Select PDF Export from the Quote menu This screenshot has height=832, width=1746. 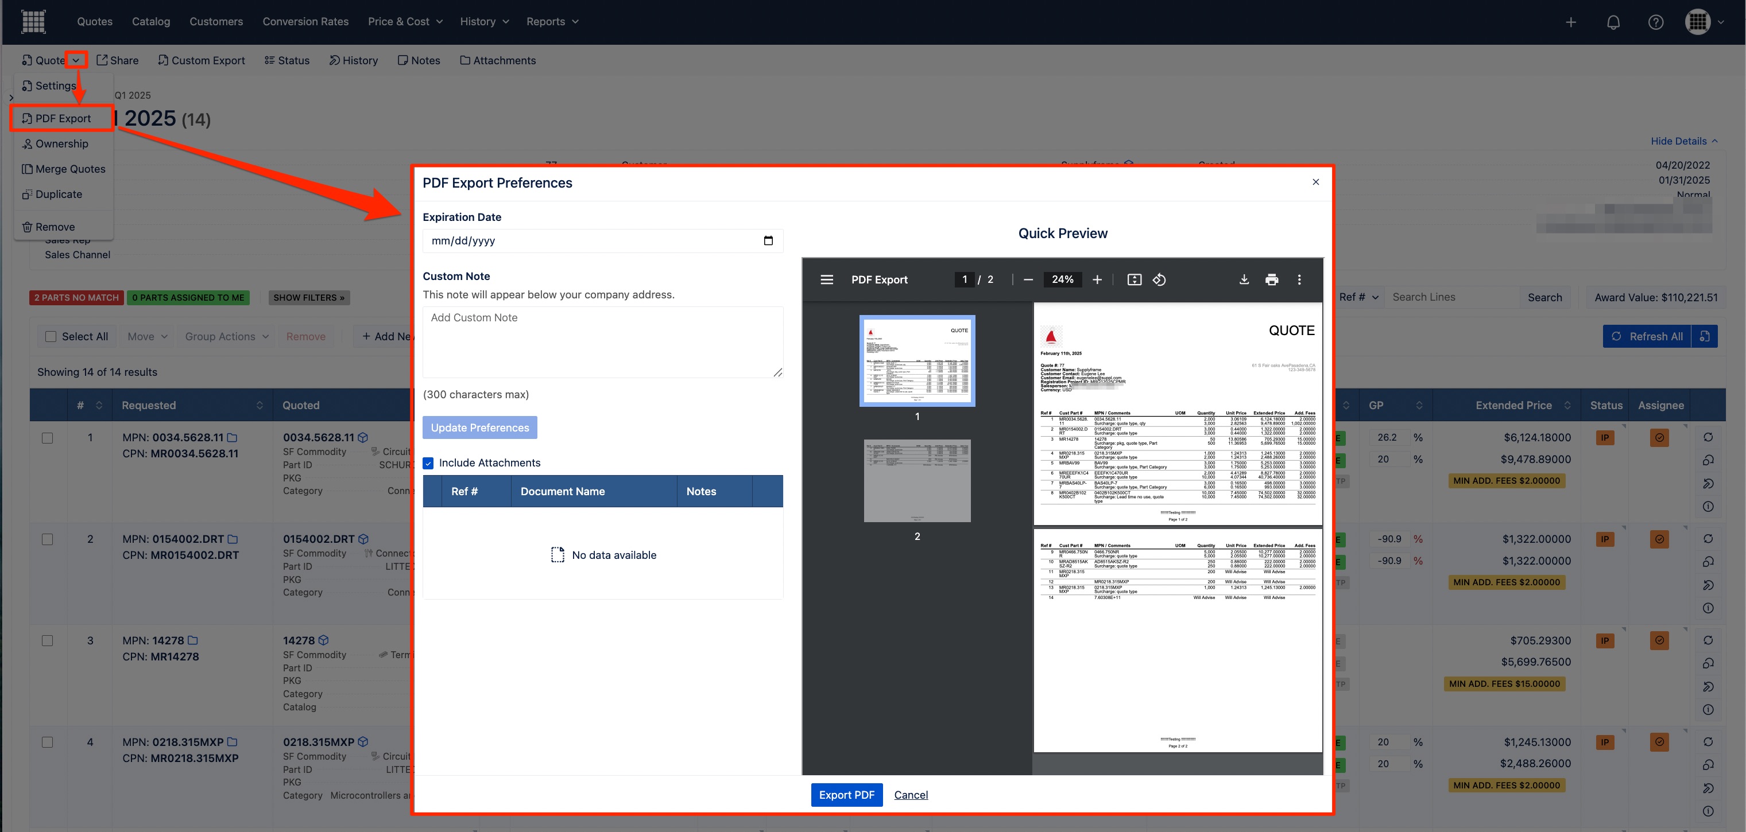(63, 119)
